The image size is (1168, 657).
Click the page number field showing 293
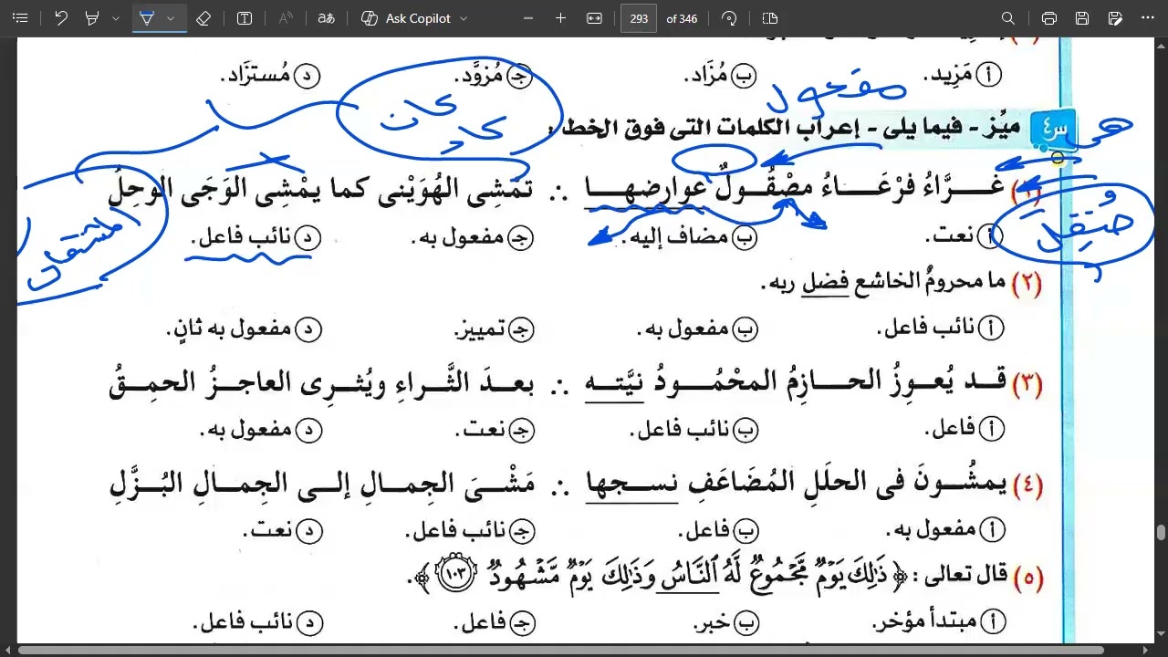pyautogui.click(x=639, y=18)
